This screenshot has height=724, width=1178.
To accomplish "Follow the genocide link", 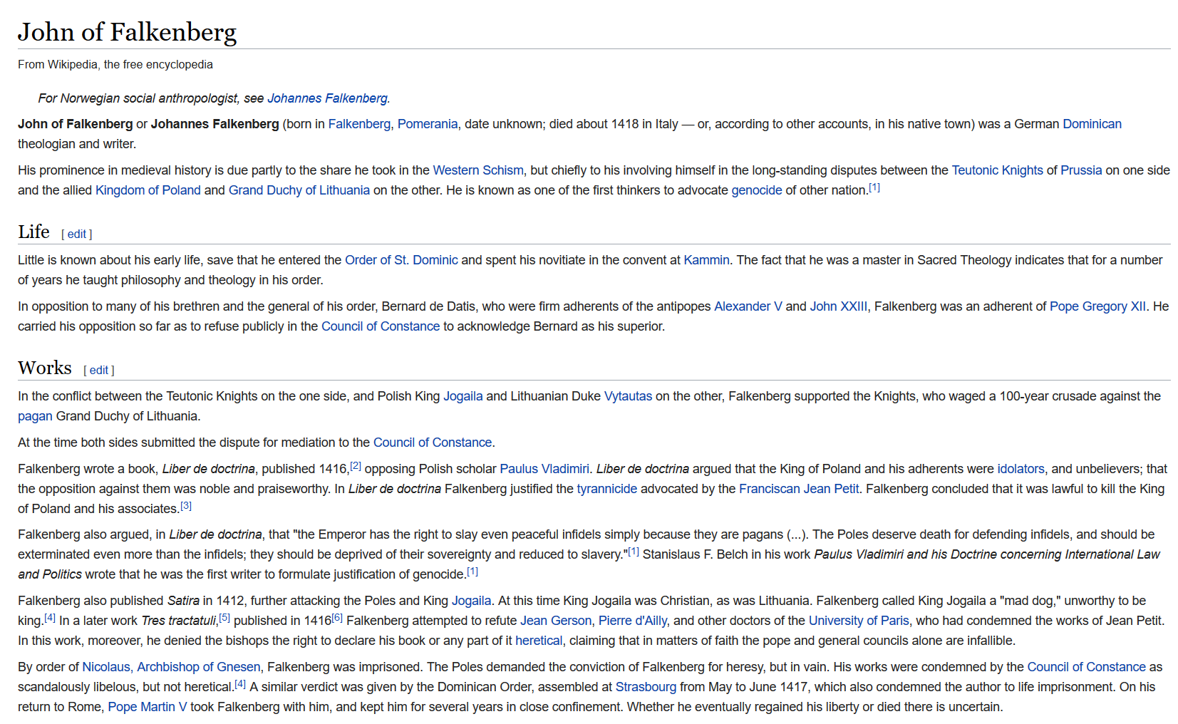I will pyautogui.click(x=757, y=190).
